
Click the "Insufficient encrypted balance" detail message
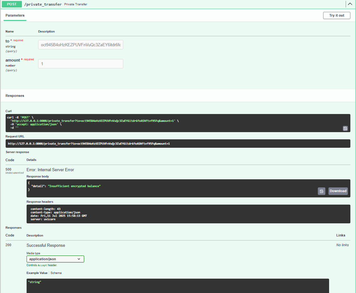coord(74,186)
